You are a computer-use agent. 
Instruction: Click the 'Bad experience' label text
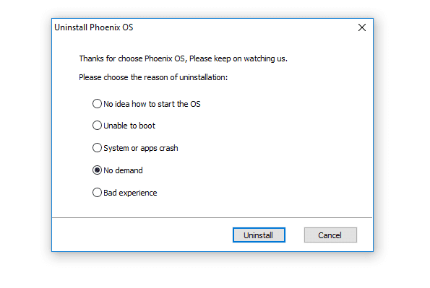pos(130,193)
